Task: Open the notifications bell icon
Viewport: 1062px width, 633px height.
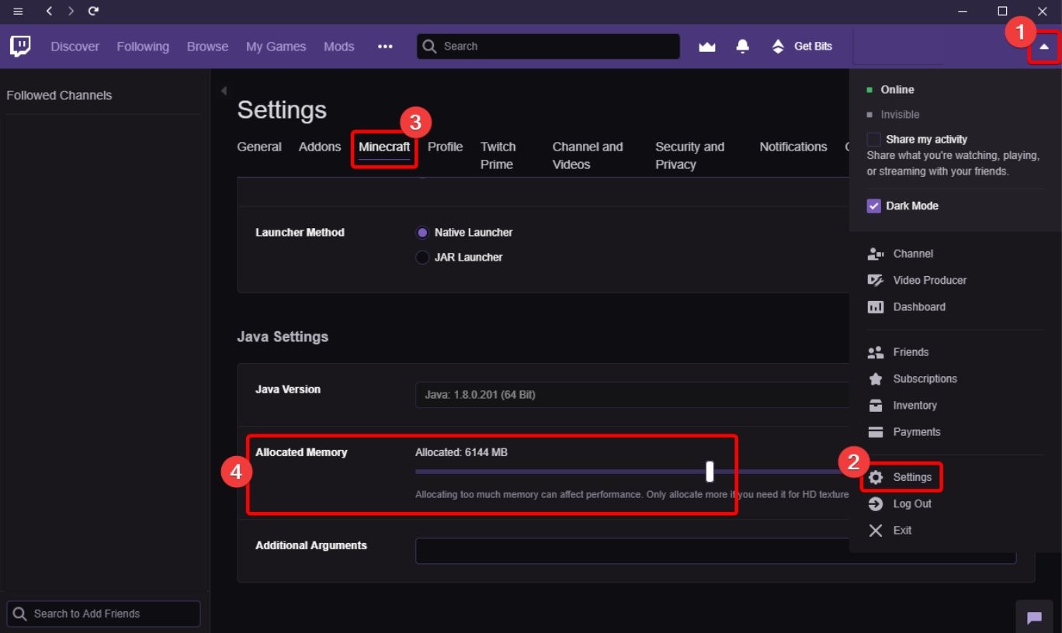Action: [743, 47]
